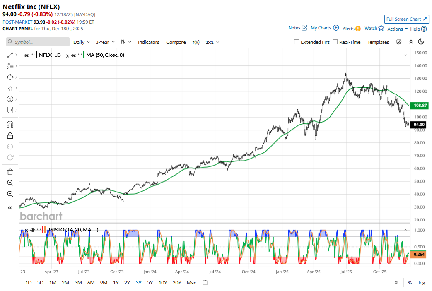432x291 pixels.
Task: Open the Compare menu
Action: click(176, 42)
